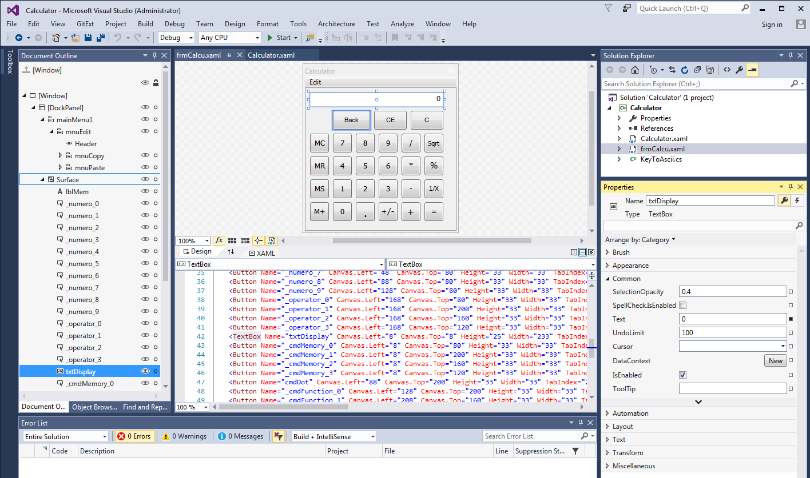Click the View Code icon in Solution Explorer

[x=726, y=70]
